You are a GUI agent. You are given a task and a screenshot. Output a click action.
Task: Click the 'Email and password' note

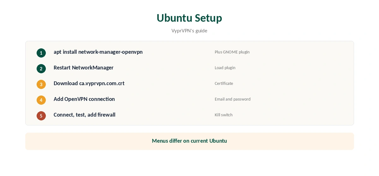(232, 99)
